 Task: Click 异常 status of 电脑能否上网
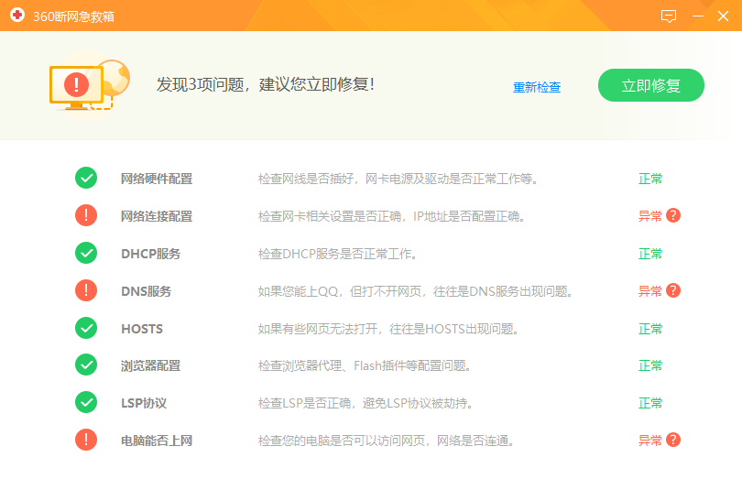click(649, 441)
